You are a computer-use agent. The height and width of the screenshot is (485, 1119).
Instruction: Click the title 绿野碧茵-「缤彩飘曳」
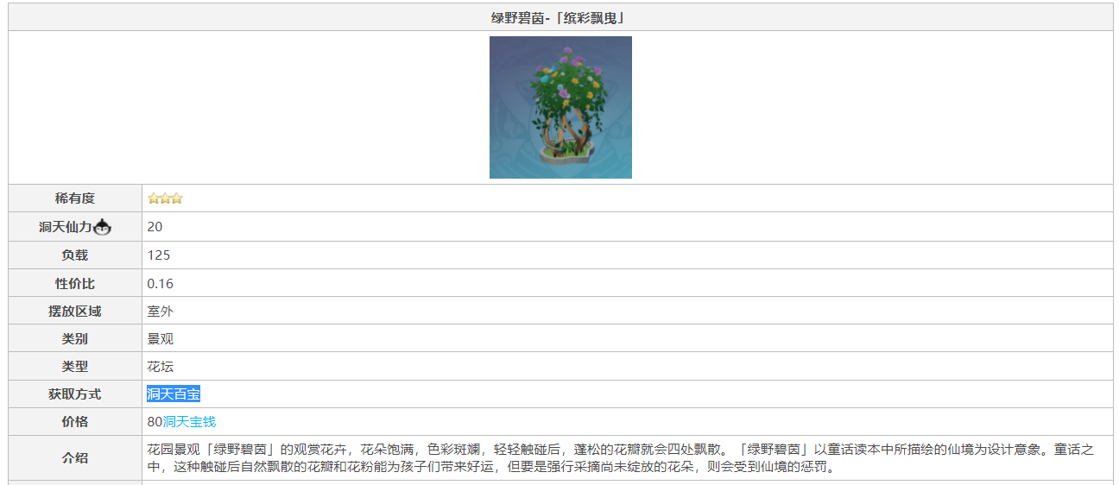(x=560, y=17)
